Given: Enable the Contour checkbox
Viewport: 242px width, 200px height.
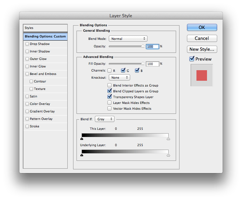Looking at the screenshot, I should click(31, 81).
